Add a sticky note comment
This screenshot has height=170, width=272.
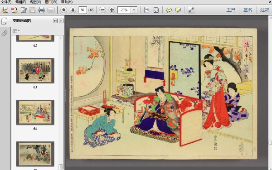pyautogui.click(x=169, y=10)
